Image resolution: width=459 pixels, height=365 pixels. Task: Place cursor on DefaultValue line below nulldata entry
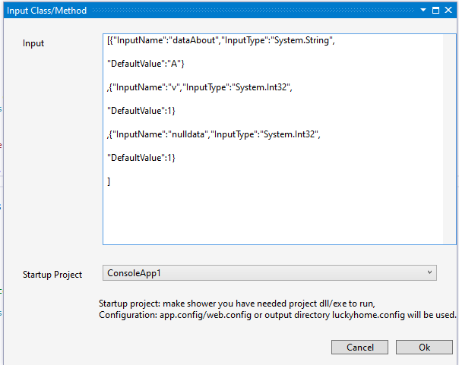(141, 158)
